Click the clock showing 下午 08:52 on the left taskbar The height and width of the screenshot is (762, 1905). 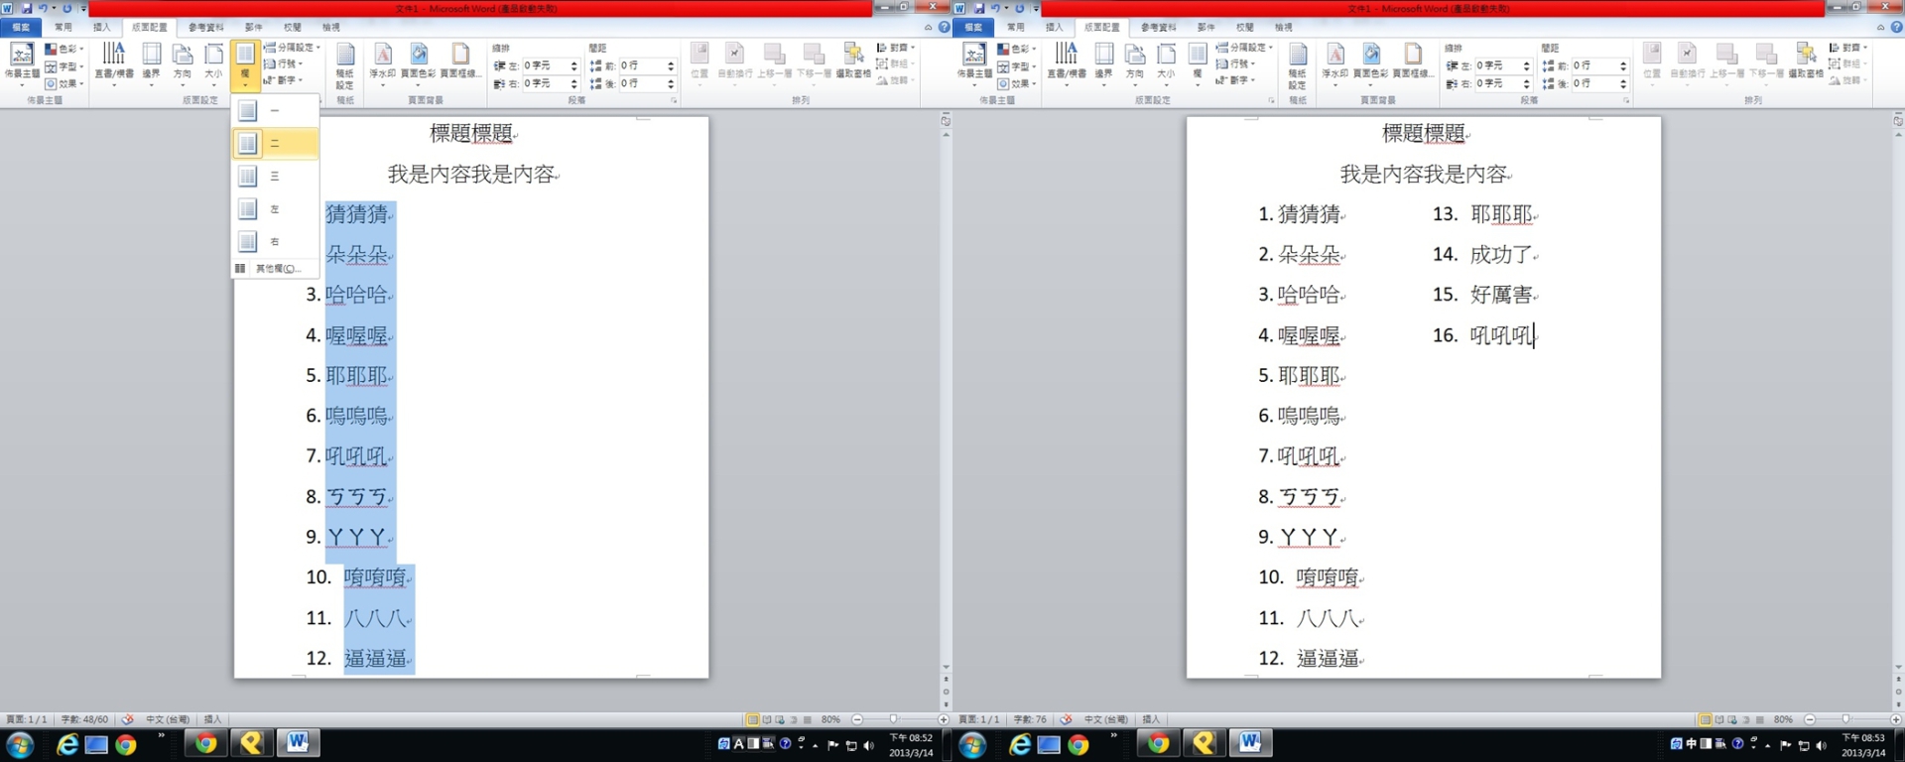[911, 745]
